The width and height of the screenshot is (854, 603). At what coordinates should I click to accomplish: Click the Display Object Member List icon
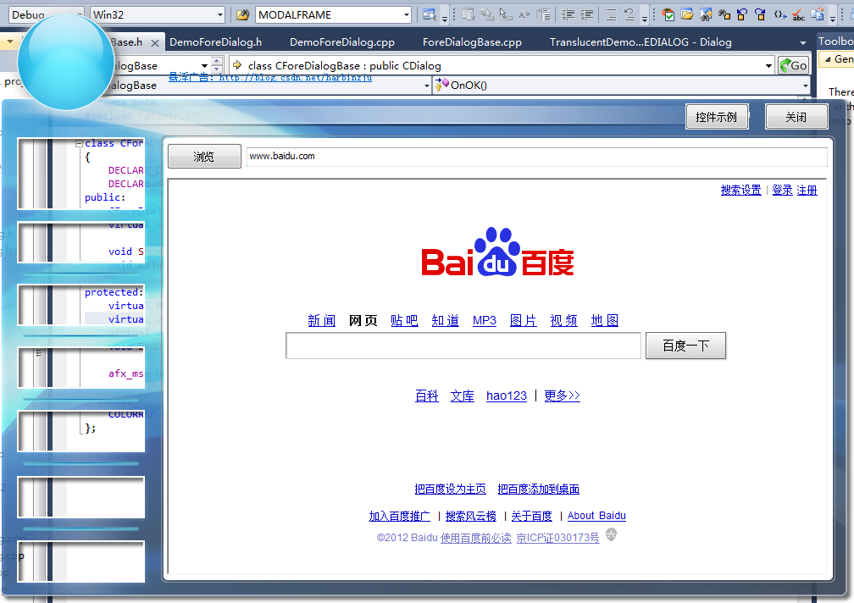[x=469, y=15]
